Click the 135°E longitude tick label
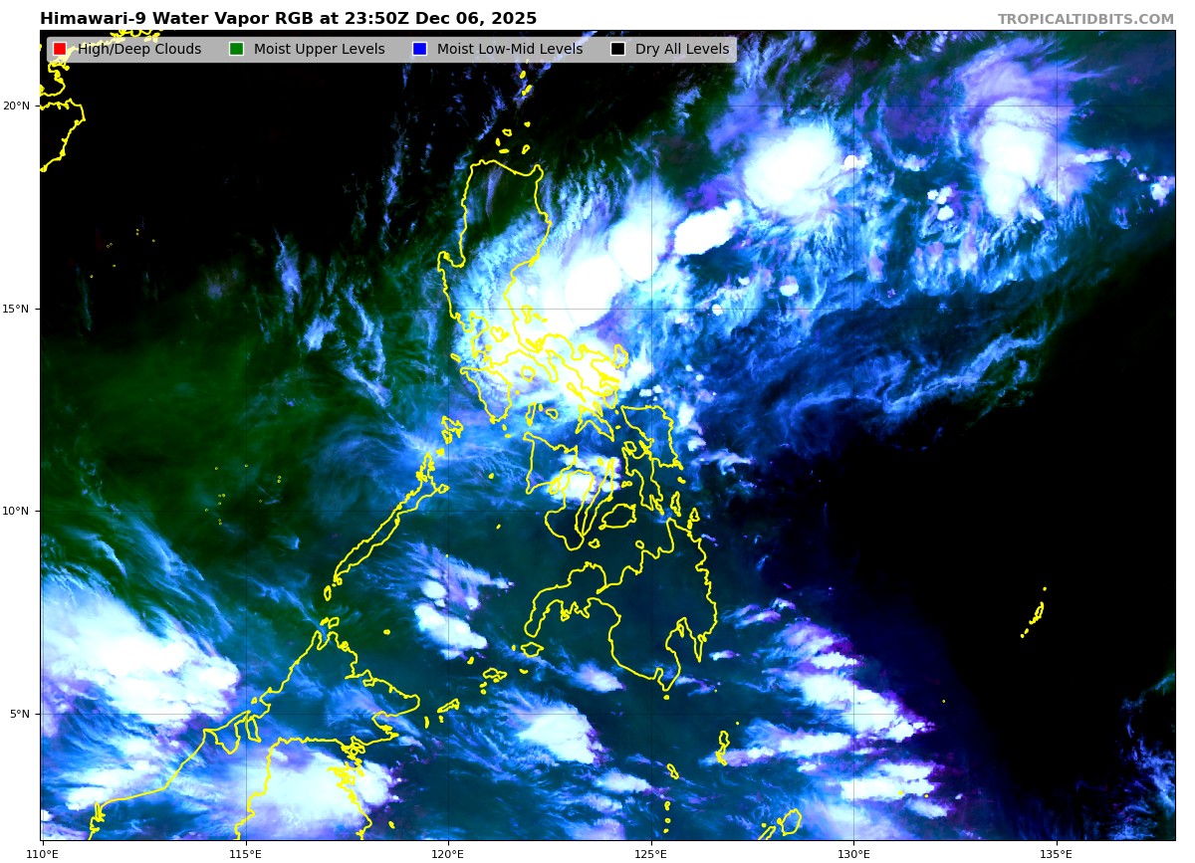This screenshot has width=1195, height=863. pos(1057,853)
